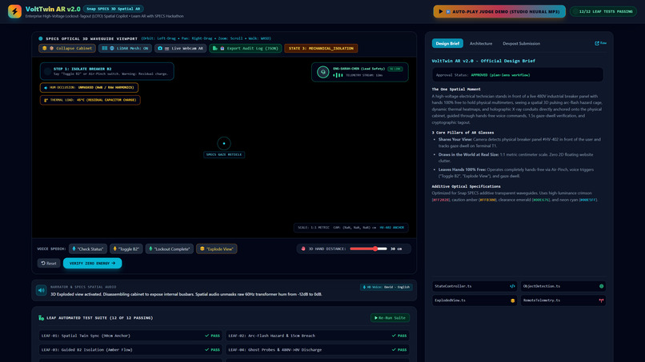The height and width of the screenshot is (362, 645).
Task: Open the Raw external link icon
Action: pyautogui.click(x=597, y=43)
